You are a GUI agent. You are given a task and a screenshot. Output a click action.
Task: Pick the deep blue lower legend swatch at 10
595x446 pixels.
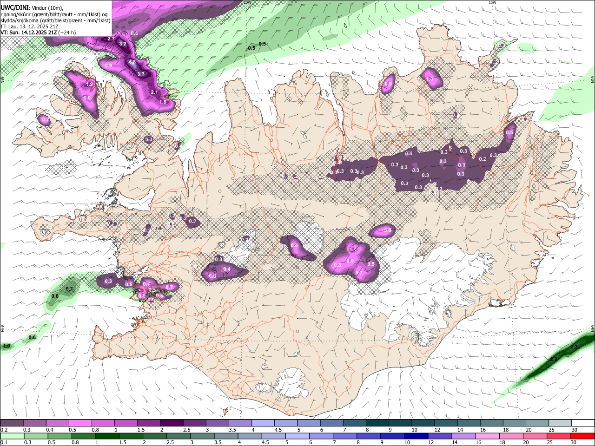click(x=416, y=436)
